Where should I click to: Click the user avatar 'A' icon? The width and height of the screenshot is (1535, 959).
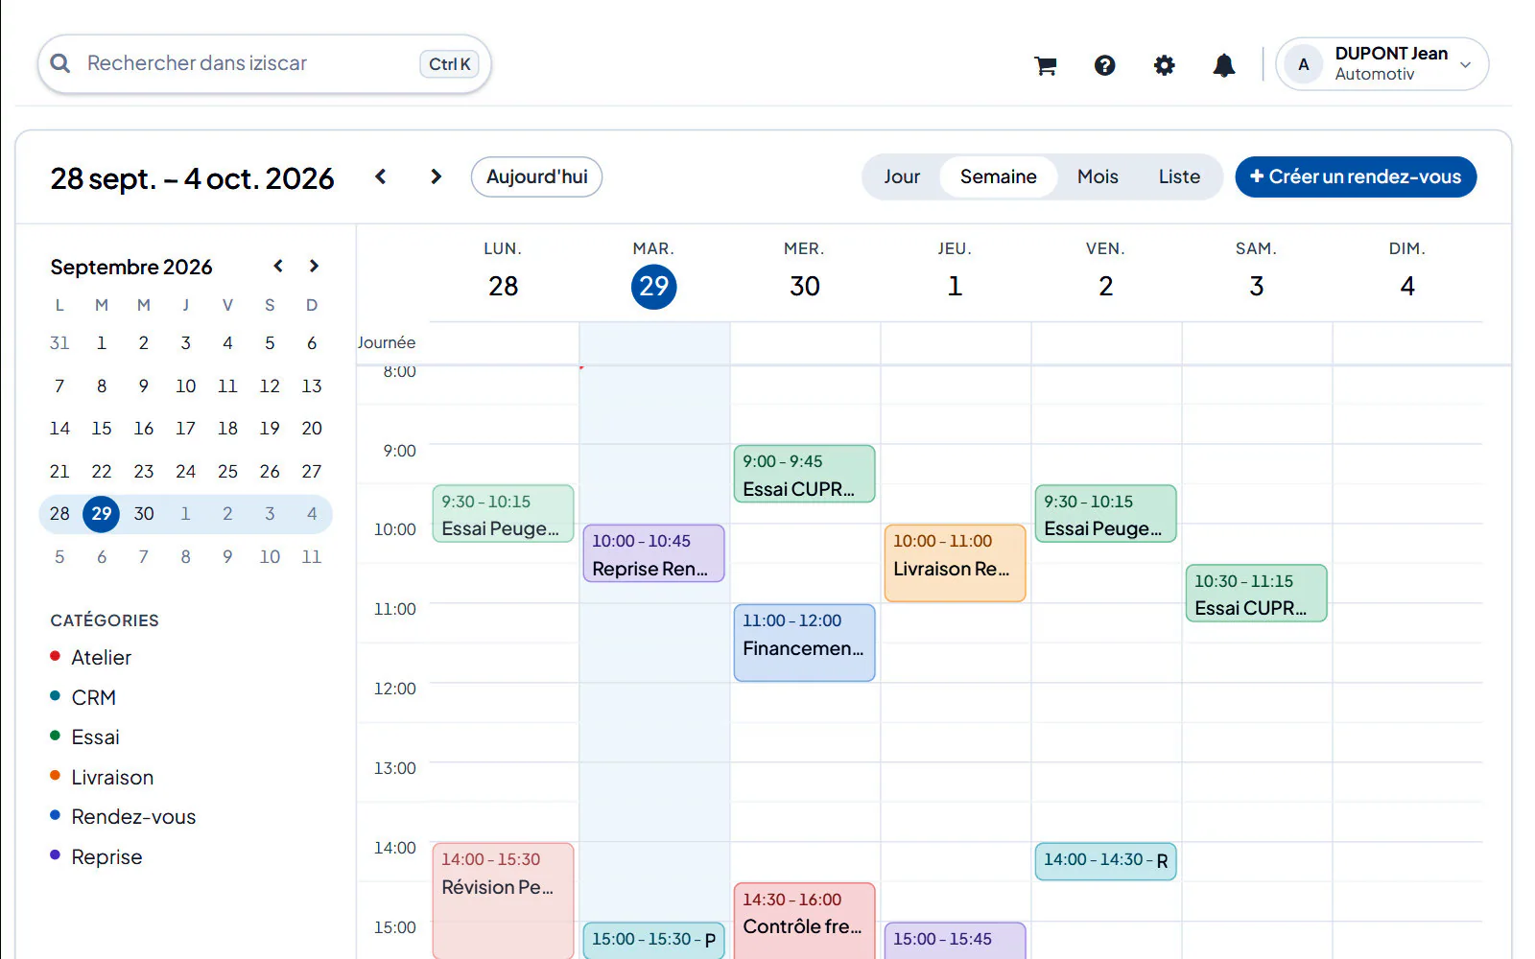pyautogui.click(x=1303, y=64)
